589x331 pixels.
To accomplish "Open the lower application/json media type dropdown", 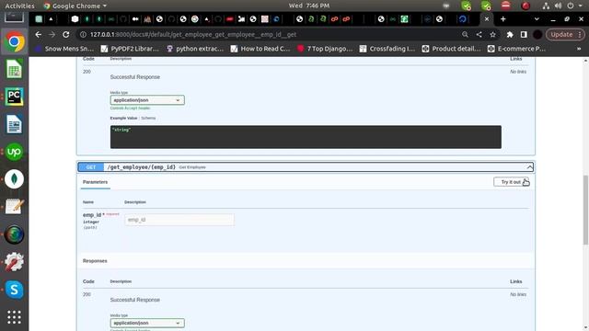I will coord(147,323).
